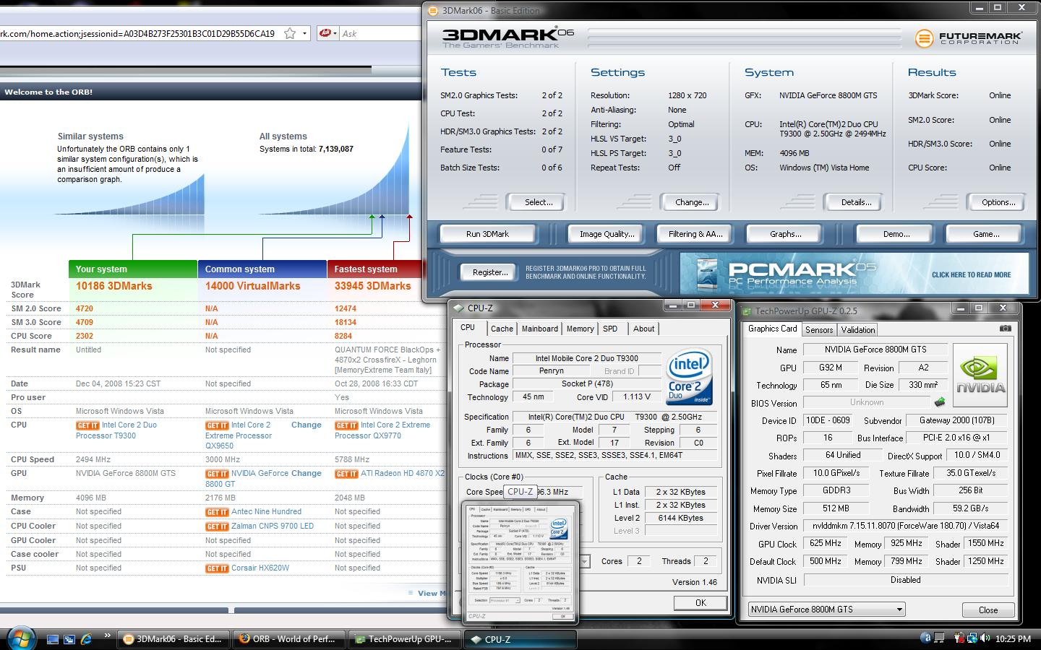Expand quick launch overflow chevron
Viewport: 1041px width, 650px height.
108,636
